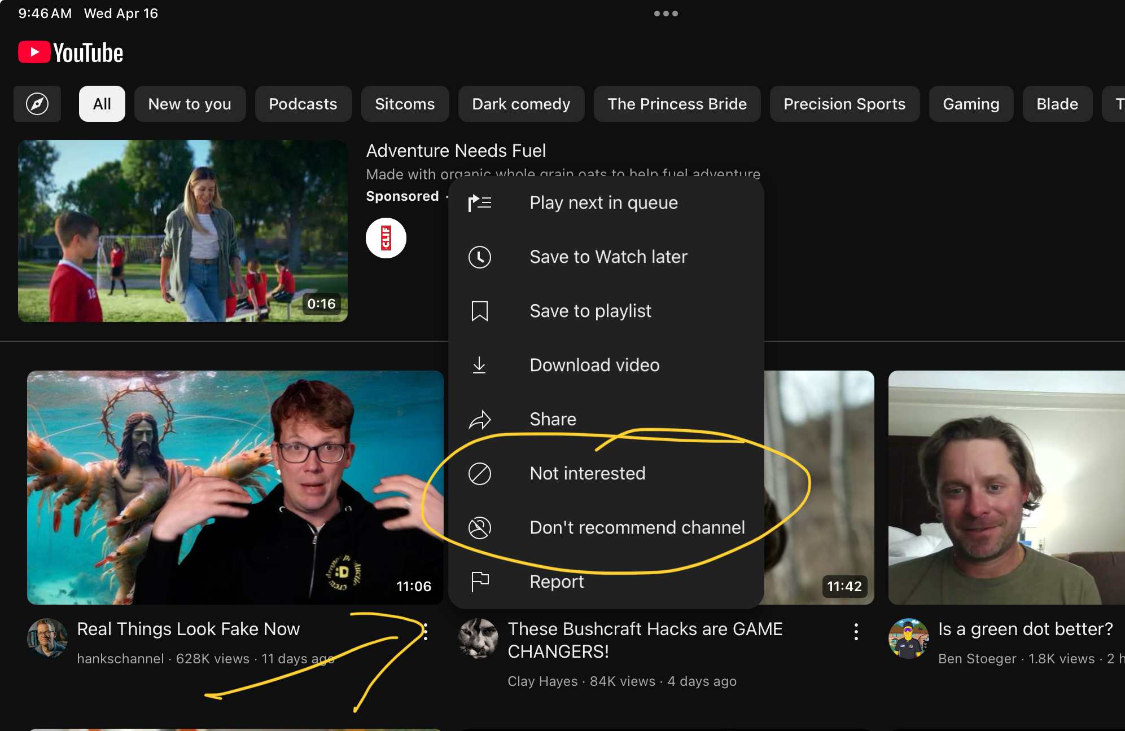Filter by New to you
Viewport: 1125px width, 731px height.
(190, 104)
